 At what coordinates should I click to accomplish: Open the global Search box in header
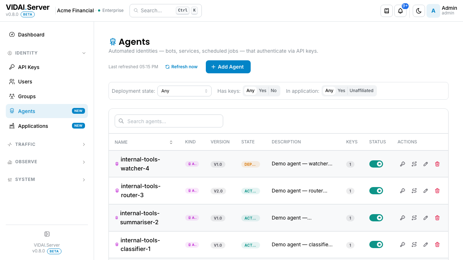click(x=166, y=10)
